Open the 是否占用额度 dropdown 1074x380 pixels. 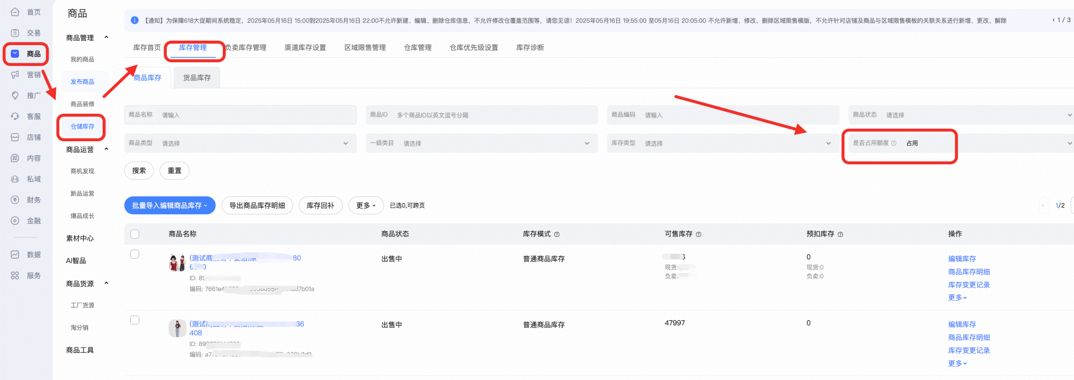(x=961, y=143)
